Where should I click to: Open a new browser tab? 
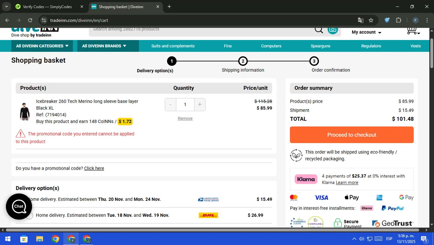coord(169,7)
